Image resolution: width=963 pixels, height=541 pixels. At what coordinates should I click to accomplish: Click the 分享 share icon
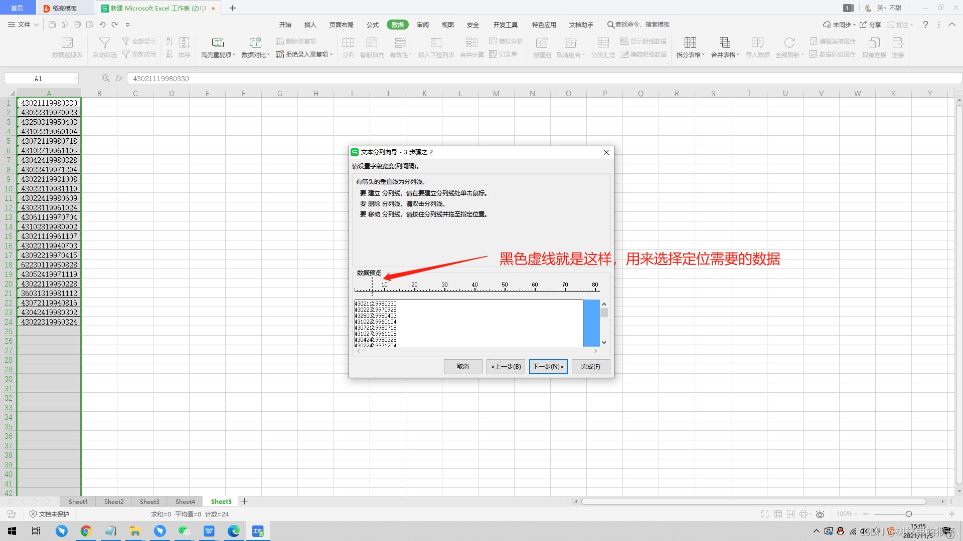[x=870, y=25]
